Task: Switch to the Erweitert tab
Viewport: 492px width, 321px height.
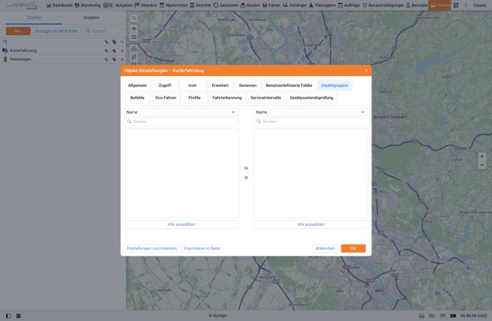Action: pos(220,85)
